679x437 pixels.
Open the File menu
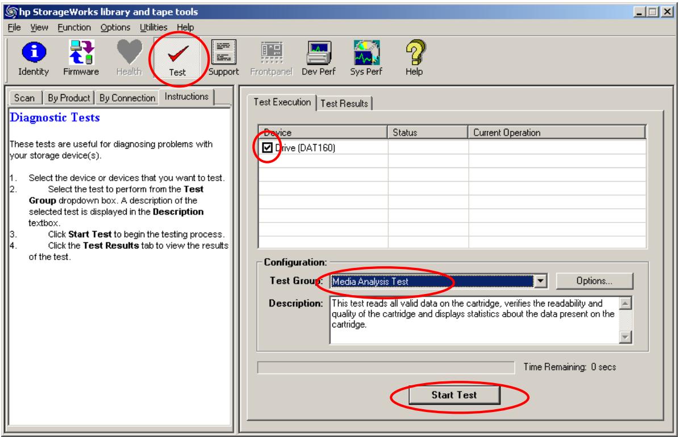(x=14, y=27)
